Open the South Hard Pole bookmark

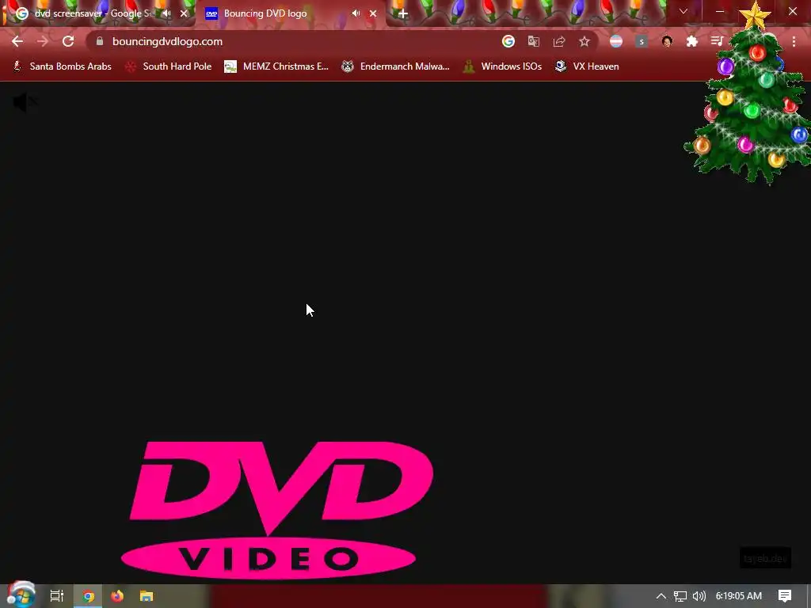pyautogui.click(x=169, y=66)
